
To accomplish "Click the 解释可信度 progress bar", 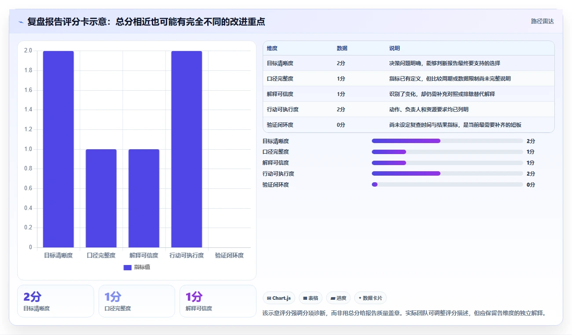I will coord(447,163).
